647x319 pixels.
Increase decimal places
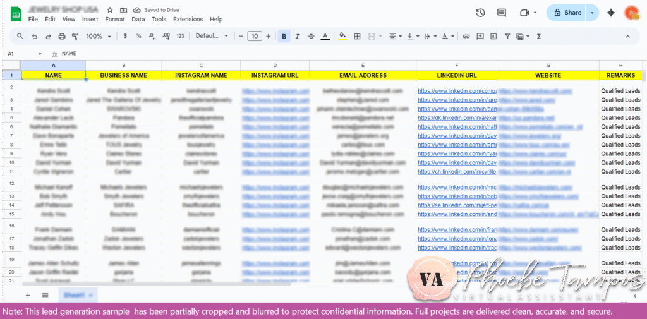(166, 36)
